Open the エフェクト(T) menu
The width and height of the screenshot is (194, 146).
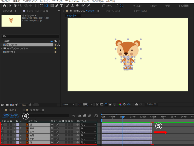pyautogui.click(x=57, y=2)
